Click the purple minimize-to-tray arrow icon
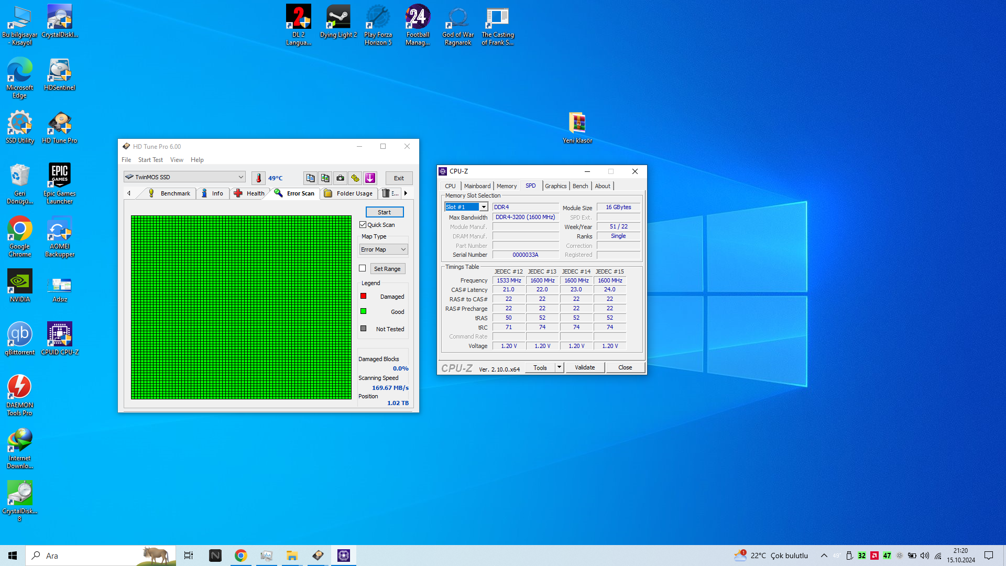The image size is (1006, 566). click(x=370, y=178)
